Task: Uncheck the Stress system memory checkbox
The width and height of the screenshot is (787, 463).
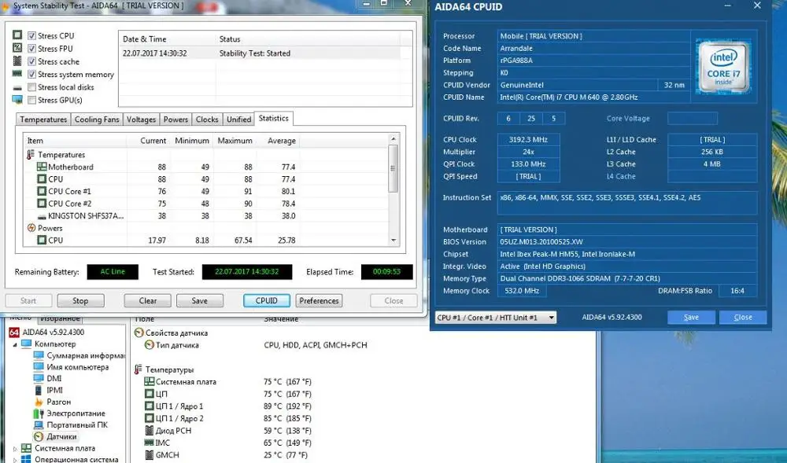Action: coord(32,74)
